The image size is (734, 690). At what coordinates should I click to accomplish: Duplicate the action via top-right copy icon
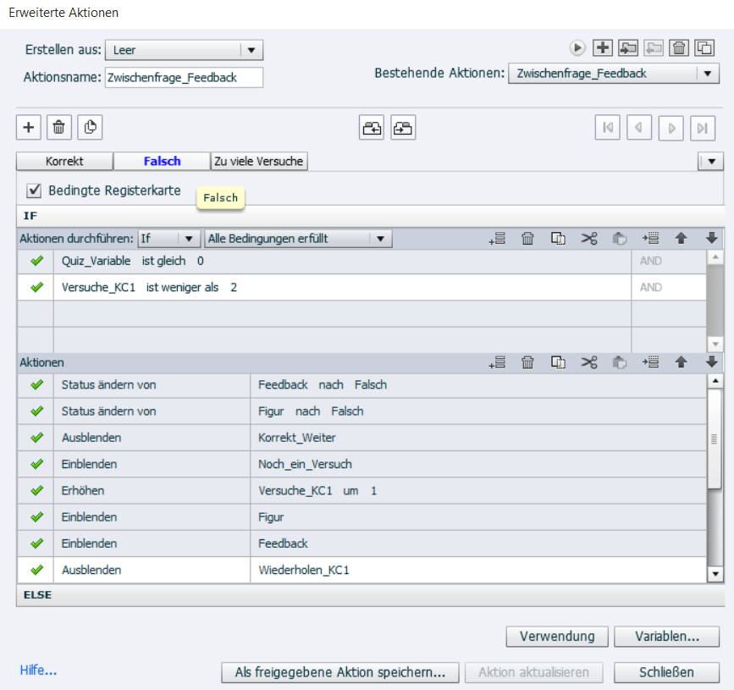coord(704,47)
